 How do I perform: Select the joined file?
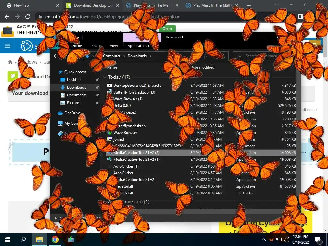tap(119, 139)
